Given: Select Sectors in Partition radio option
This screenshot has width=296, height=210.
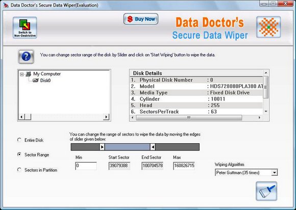Looking at the screenshot, I should [x=19, y=170].
